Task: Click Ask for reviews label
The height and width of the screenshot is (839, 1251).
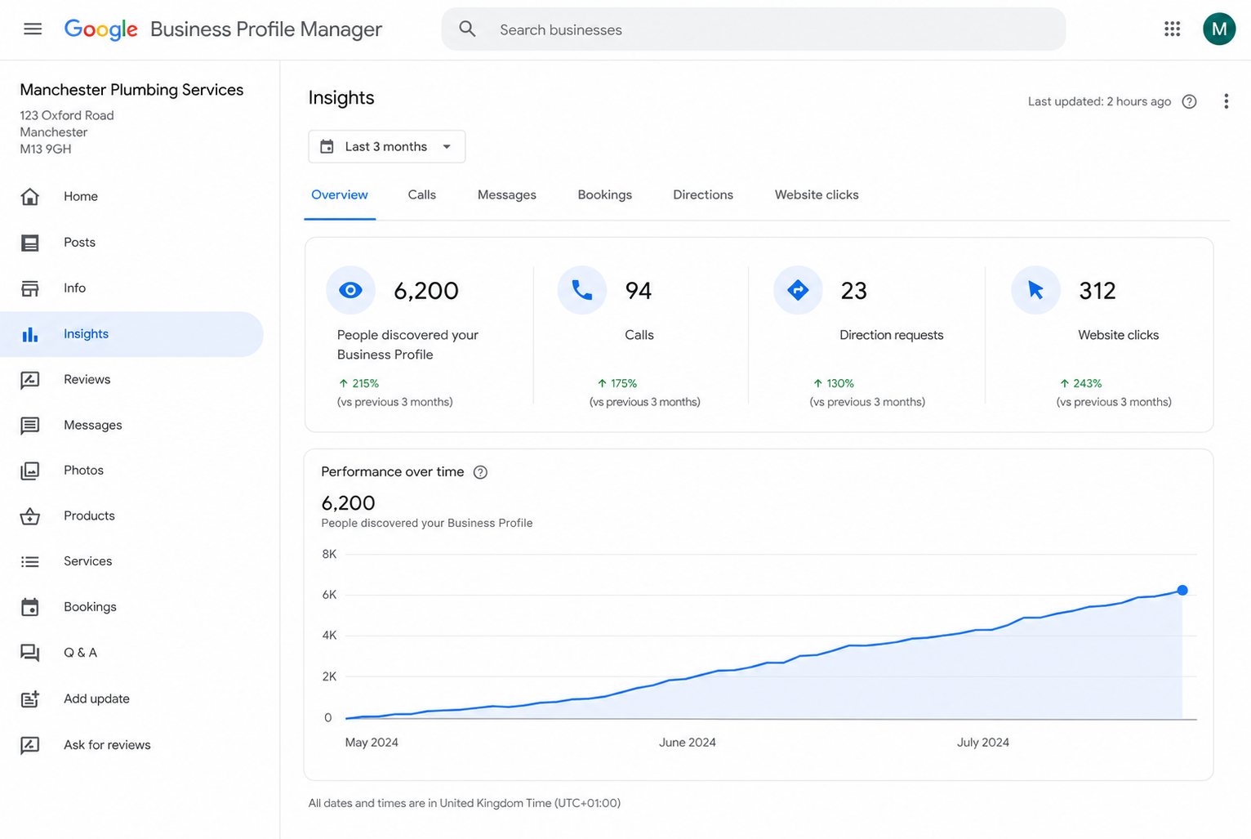Action: point(107,745)
